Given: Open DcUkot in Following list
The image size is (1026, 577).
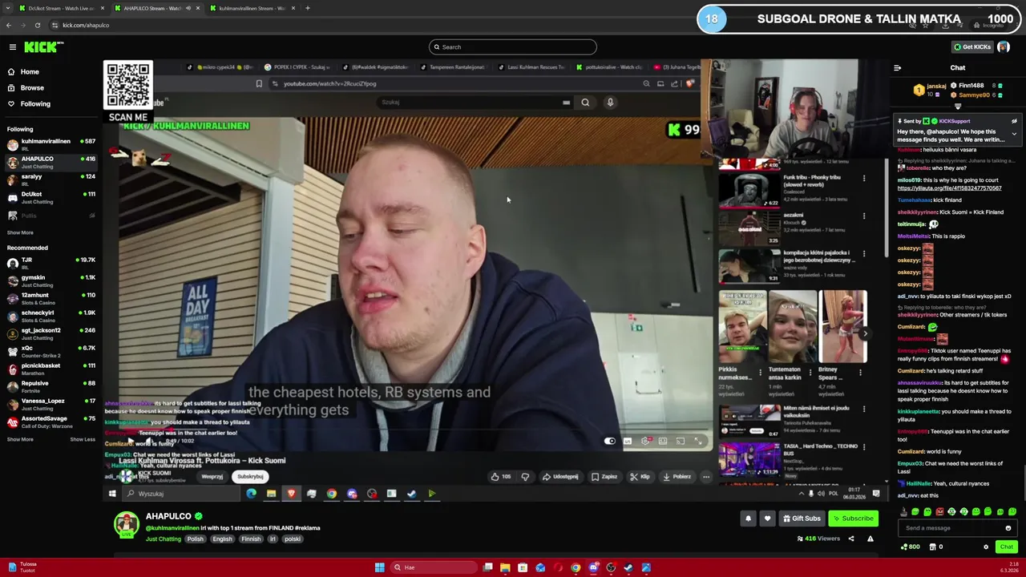Looking at the screenshot, I should click(51, 197).
